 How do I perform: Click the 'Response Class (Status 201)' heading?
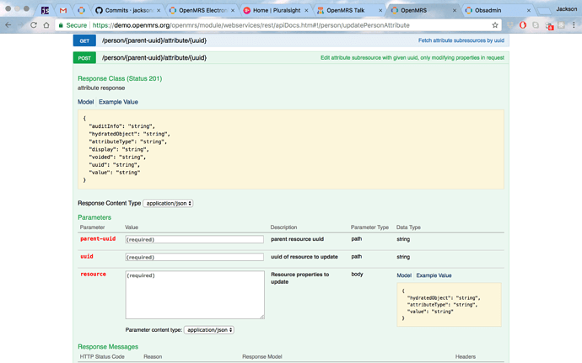tap(120, 78)
